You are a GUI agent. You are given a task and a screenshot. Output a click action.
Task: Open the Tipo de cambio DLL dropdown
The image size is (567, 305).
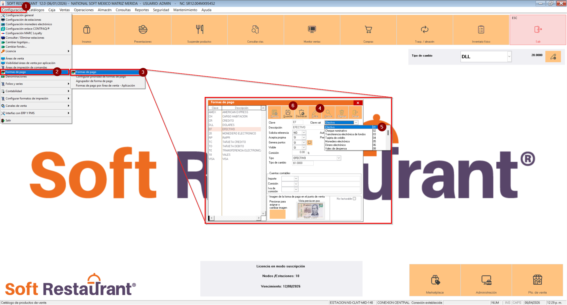(509, 56)
